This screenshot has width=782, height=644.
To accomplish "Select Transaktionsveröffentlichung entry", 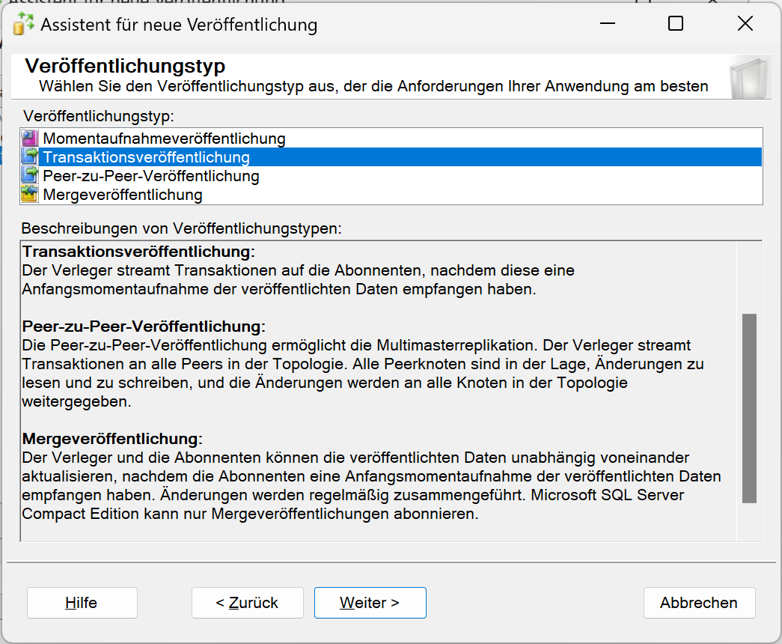I will (391, 157).
